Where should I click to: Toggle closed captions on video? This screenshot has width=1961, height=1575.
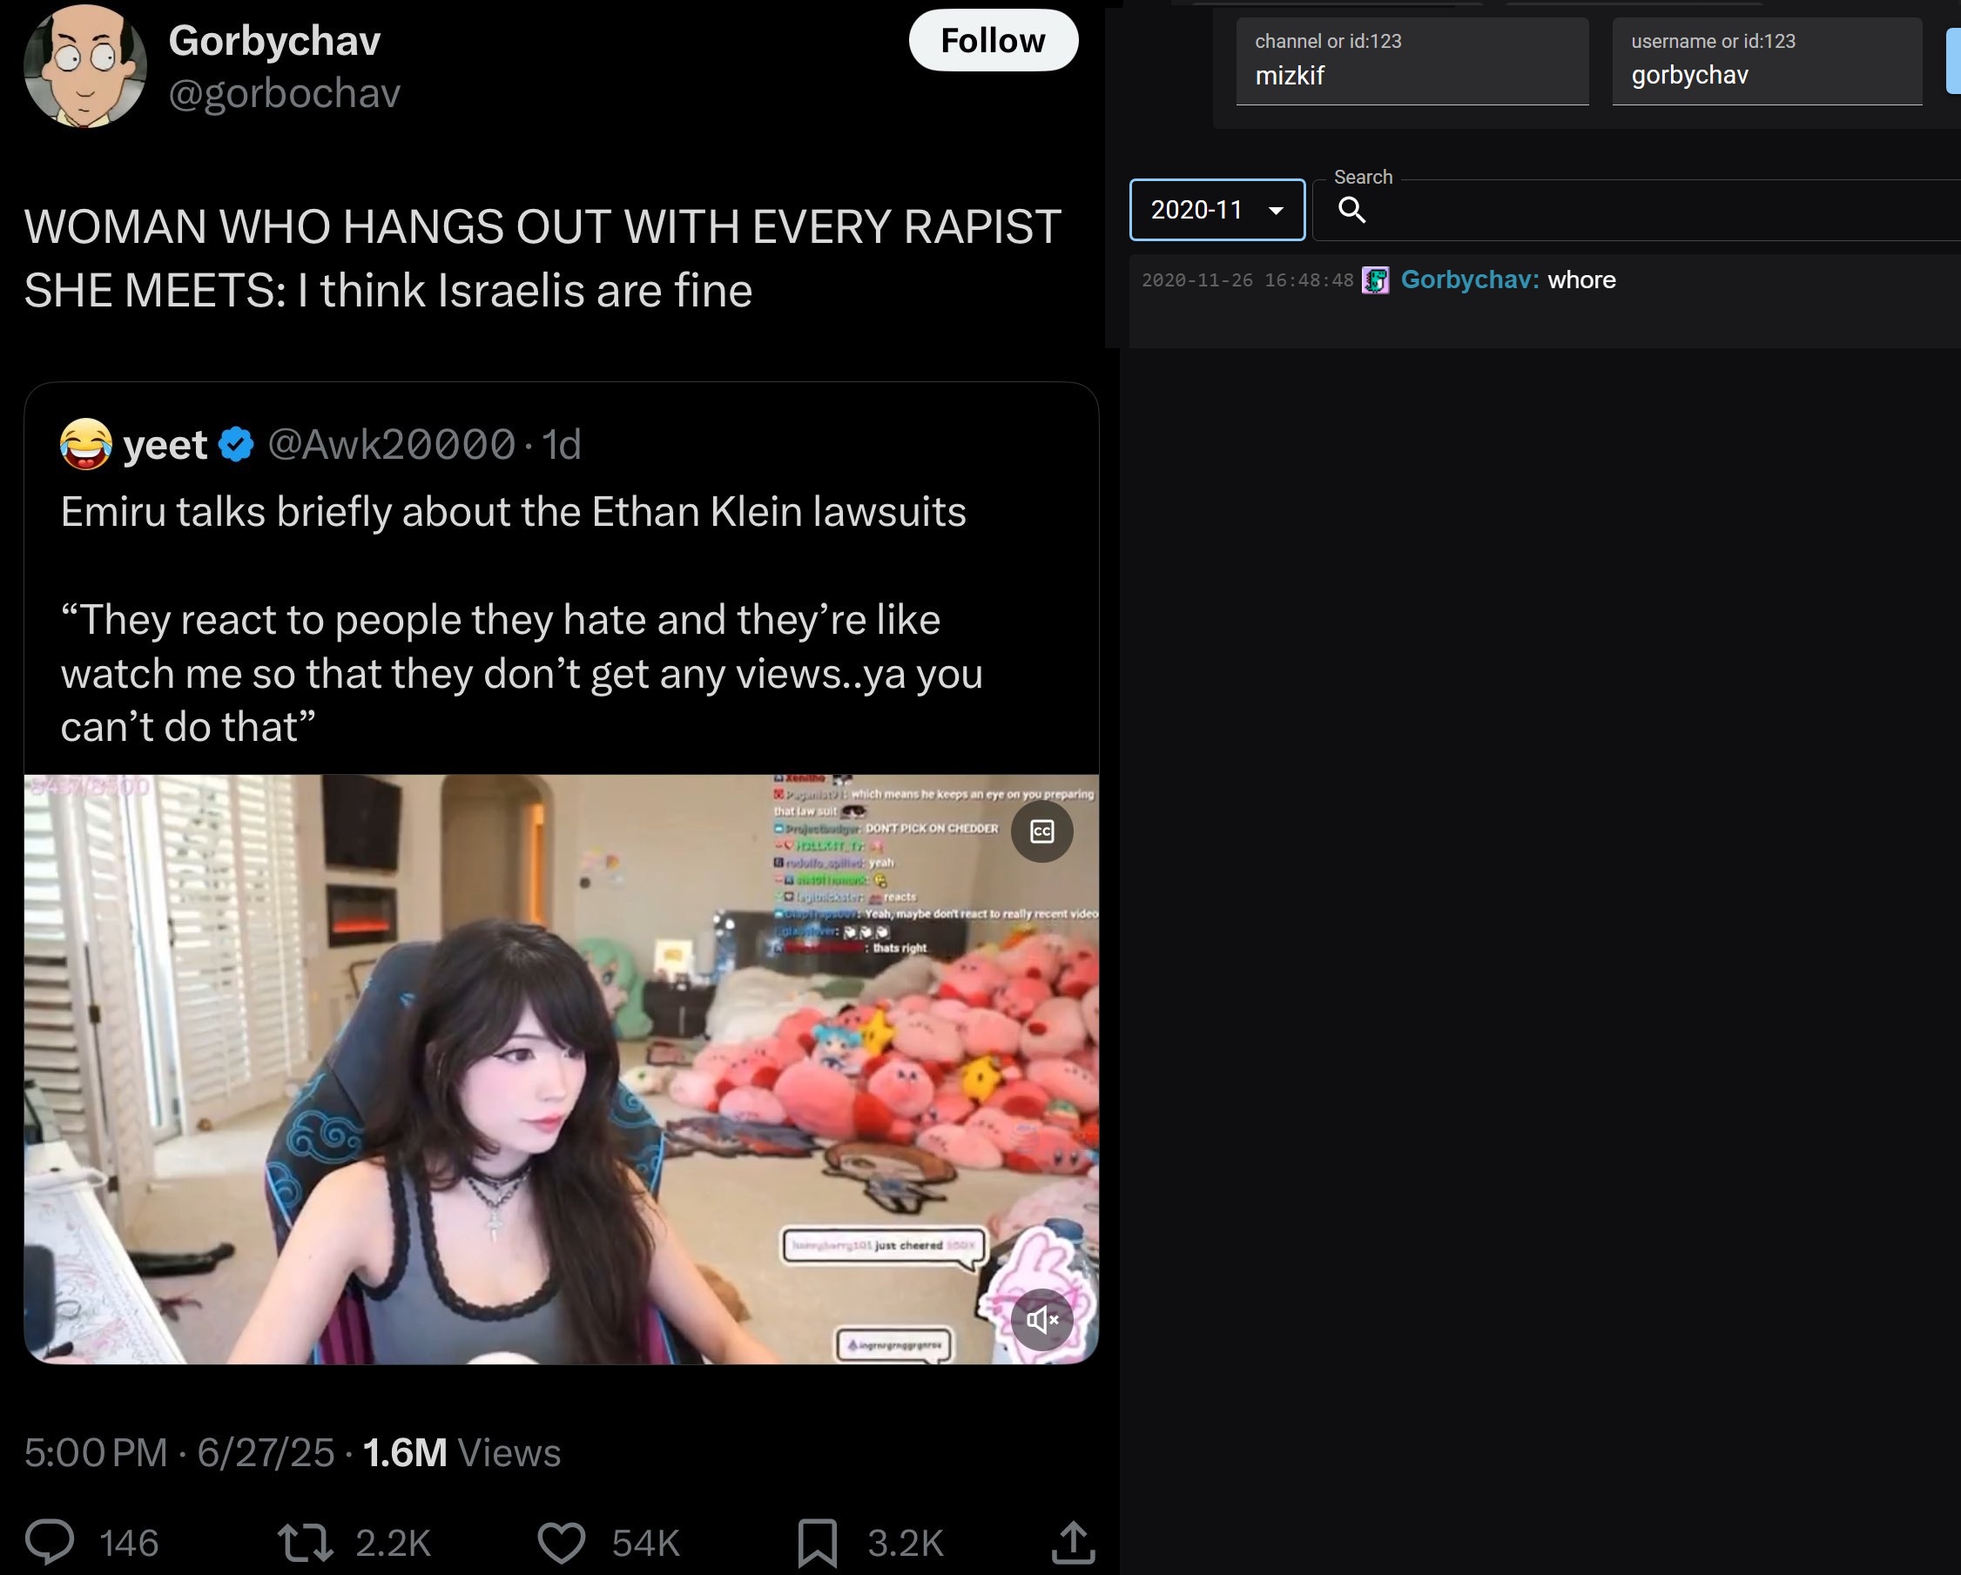pos(1042,831)
